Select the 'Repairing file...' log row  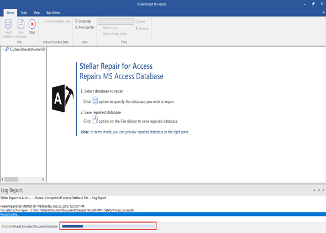pyautogui.click(x=163, y=214)
